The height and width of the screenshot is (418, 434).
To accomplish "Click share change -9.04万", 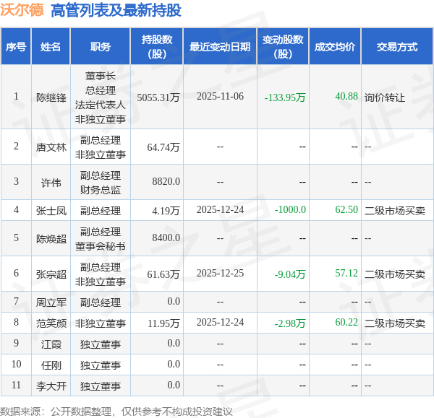I will (x=290, y=274).
